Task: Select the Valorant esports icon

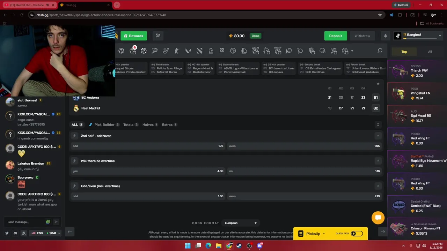Action: pos(188,51)
